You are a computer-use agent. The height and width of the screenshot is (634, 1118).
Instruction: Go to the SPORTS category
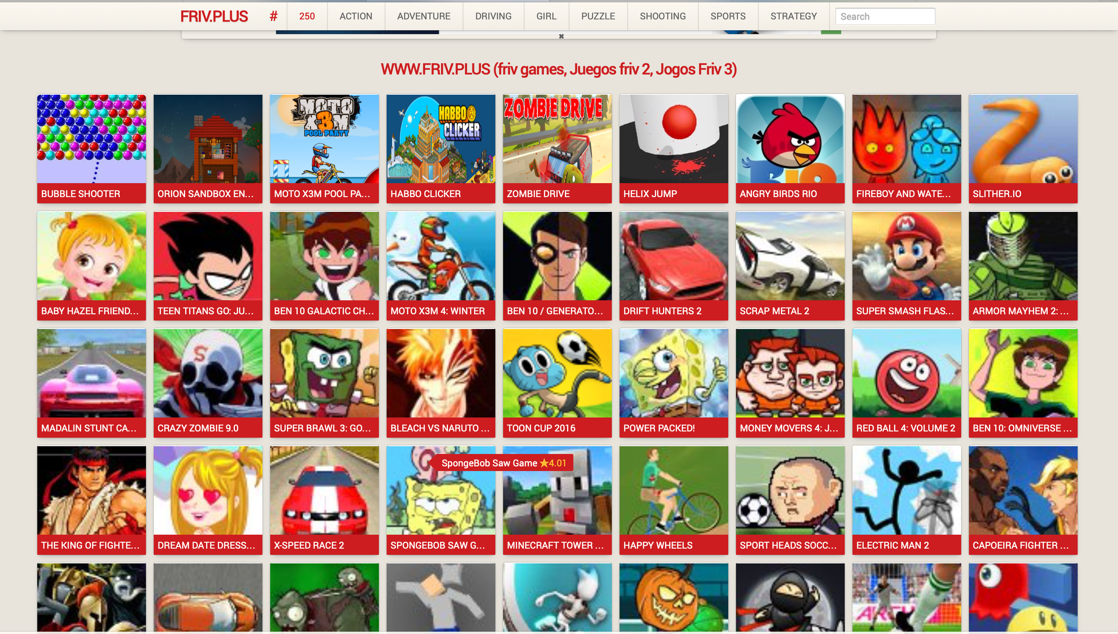(x=728, y=17)
